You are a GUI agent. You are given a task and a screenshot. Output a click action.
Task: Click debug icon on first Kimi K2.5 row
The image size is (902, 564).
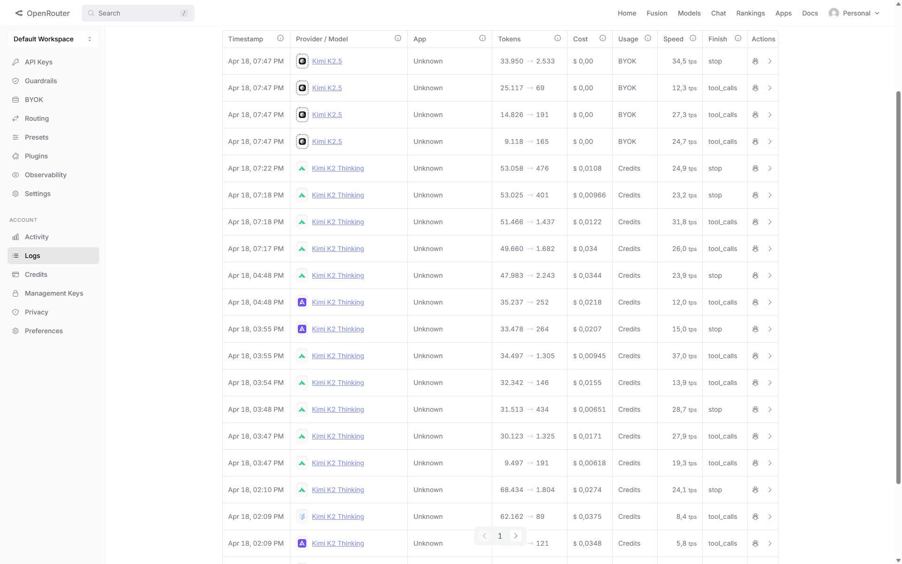755,61
